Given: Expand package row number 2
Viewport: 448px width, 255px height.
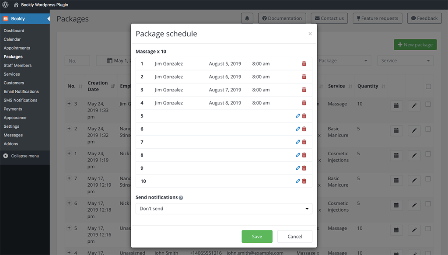Looking at the screenshot, I should point(69,129).
